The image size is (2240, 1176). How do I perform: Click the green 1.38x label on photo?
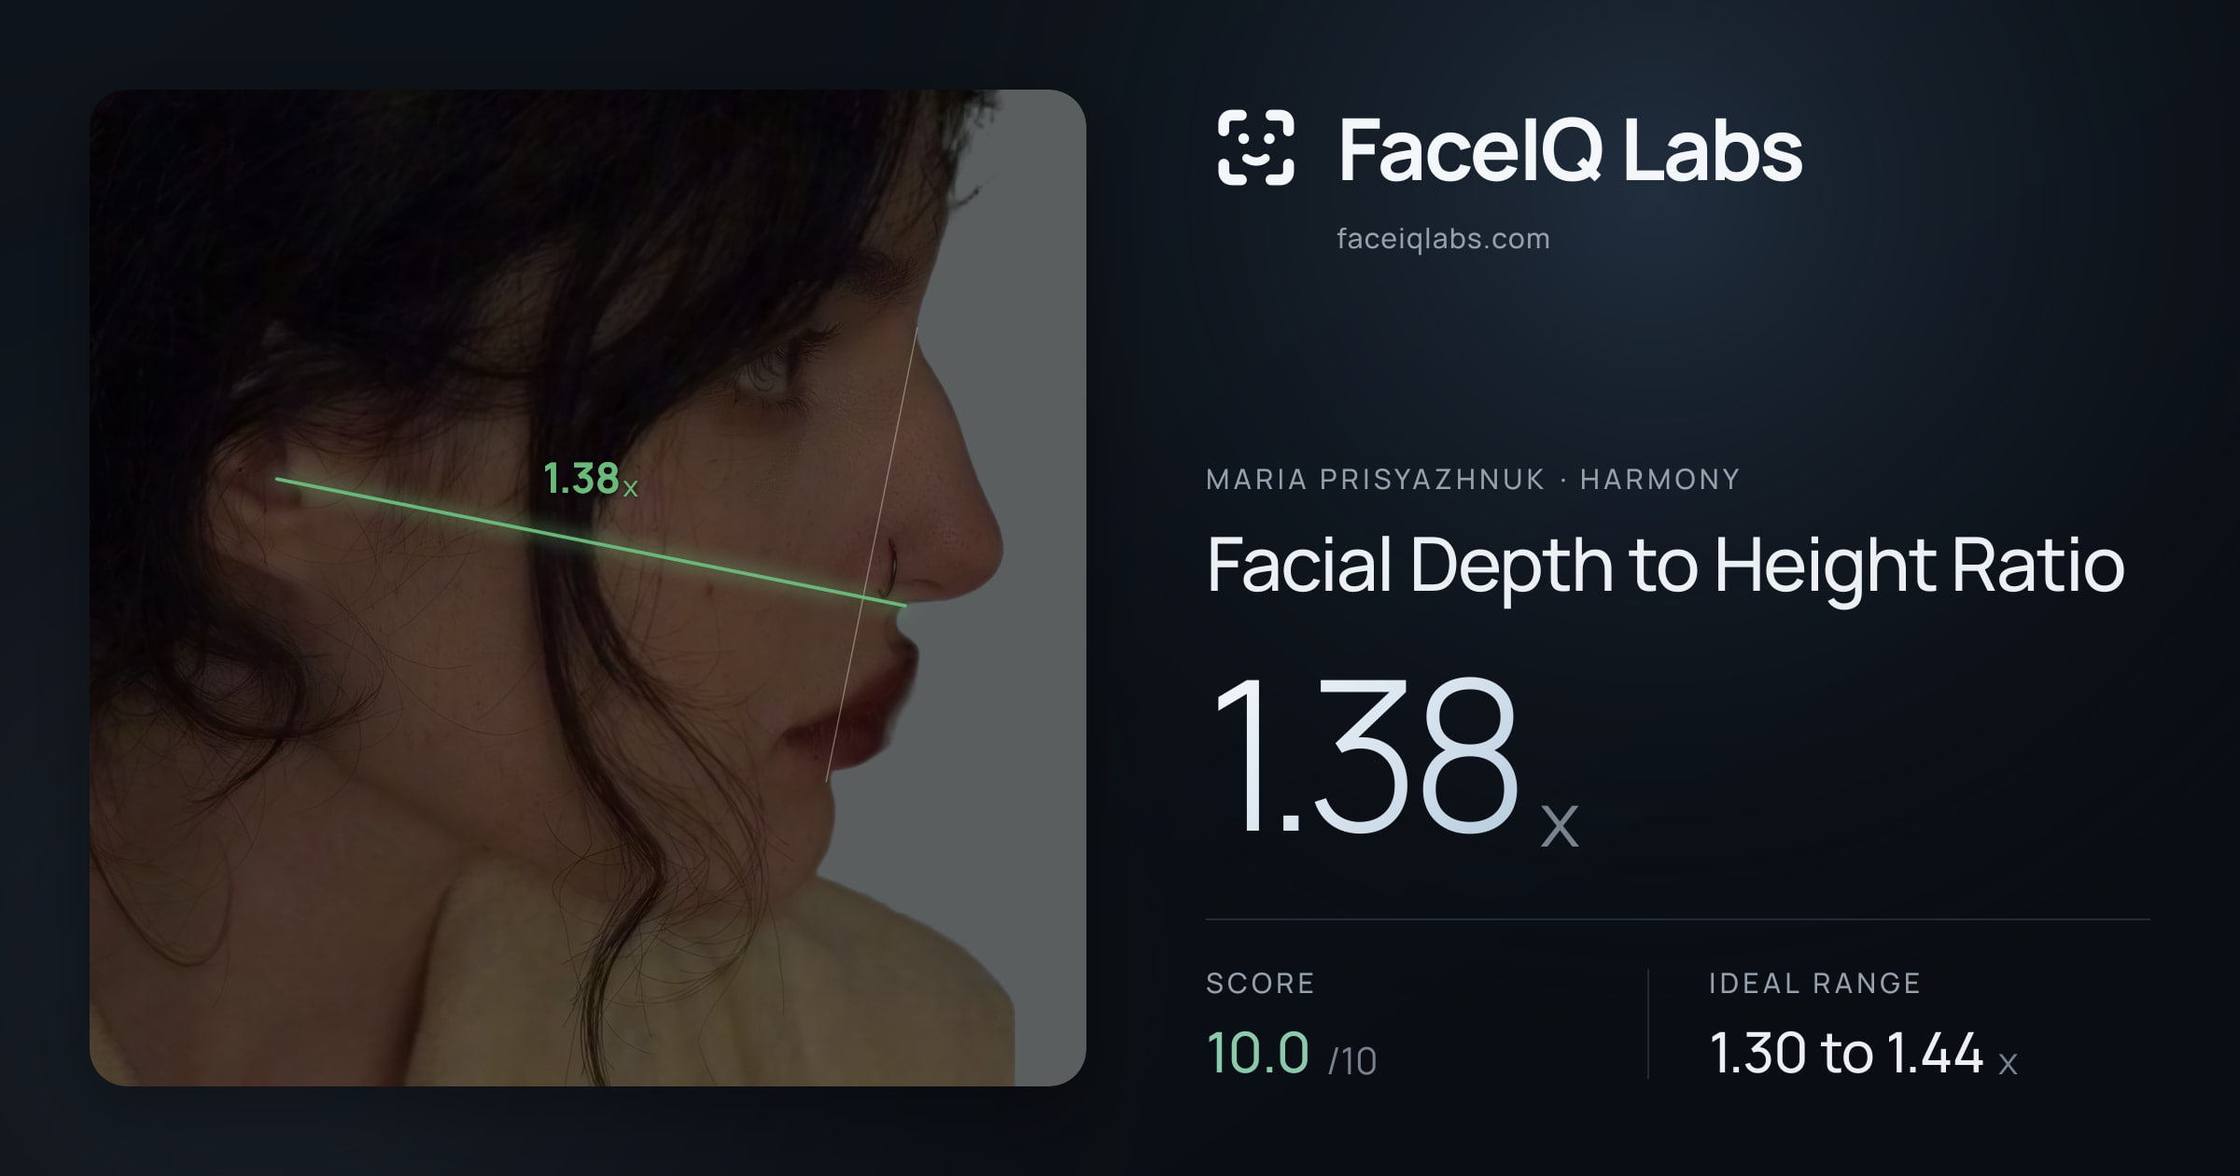pyautogui.click(x=591, y=479)
